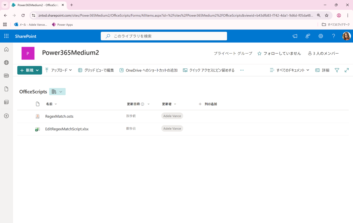Open the 新規 dropdown button
This screenshot has width=353, height=223.
[29, 70]
